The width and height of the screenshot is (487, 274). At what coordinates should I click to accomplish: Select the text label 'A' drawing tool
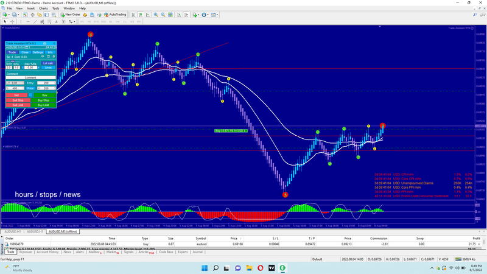pyautogui.click(x=56, y=21)
